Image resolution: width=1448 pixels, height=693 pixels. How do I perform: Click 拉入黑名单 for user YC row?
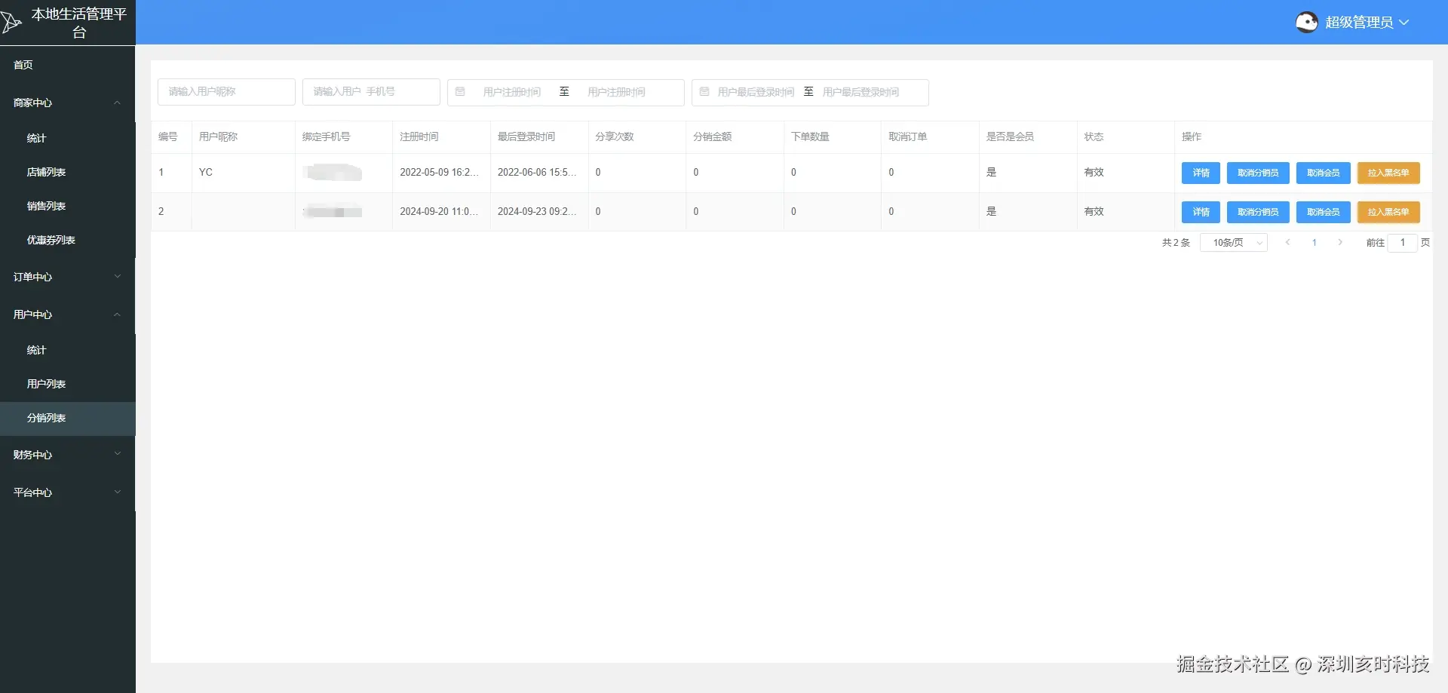(x=1388, y=173)
